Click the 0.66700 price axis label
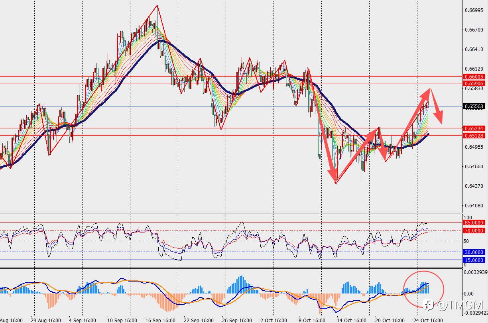The image size is (488, 323). (474, 30)
